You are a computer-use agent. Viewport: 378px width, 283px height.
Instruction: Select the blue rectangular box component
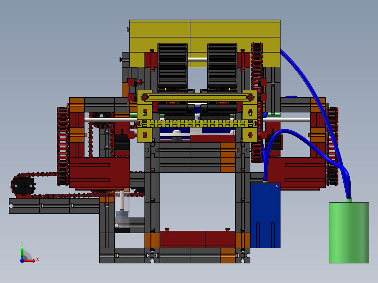pos(265,215)
